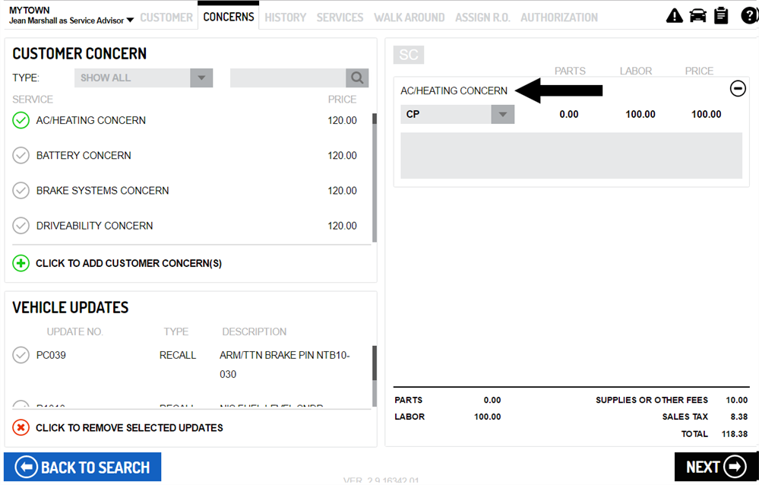759x485 pixels.
Task: Click green plus add concern icon
Action: (x=21, y=263)
